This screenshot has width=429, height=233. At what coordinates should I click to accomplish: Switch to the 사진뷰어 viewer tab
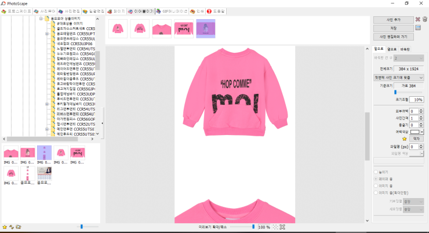45,11
